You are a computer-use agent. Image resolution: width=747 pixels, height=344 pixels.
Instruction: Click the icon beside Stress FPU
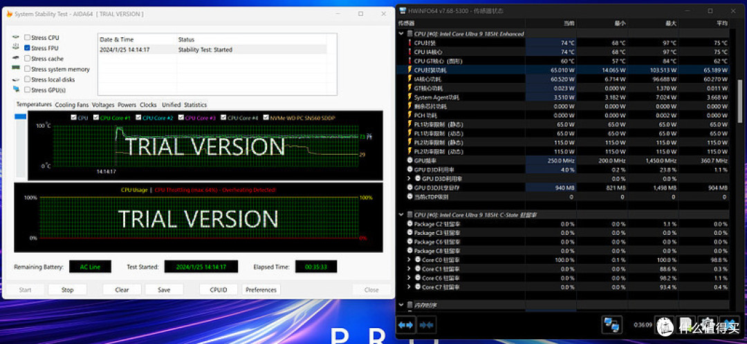tap(16, 48)
